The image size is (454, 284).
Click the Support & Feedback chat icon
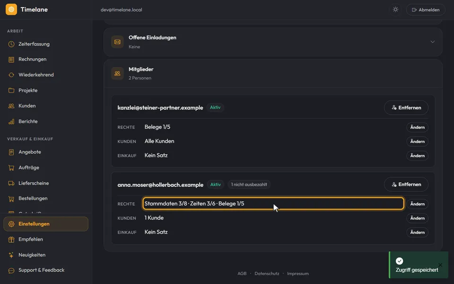[11, 270]
